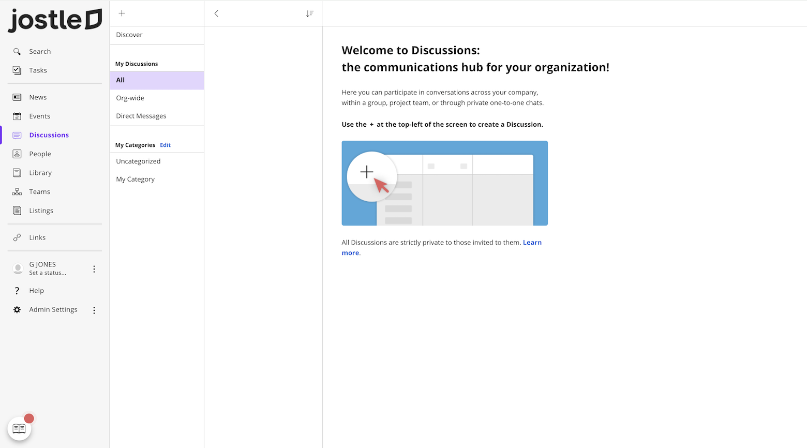Click Set a status text

coord(48,273)
